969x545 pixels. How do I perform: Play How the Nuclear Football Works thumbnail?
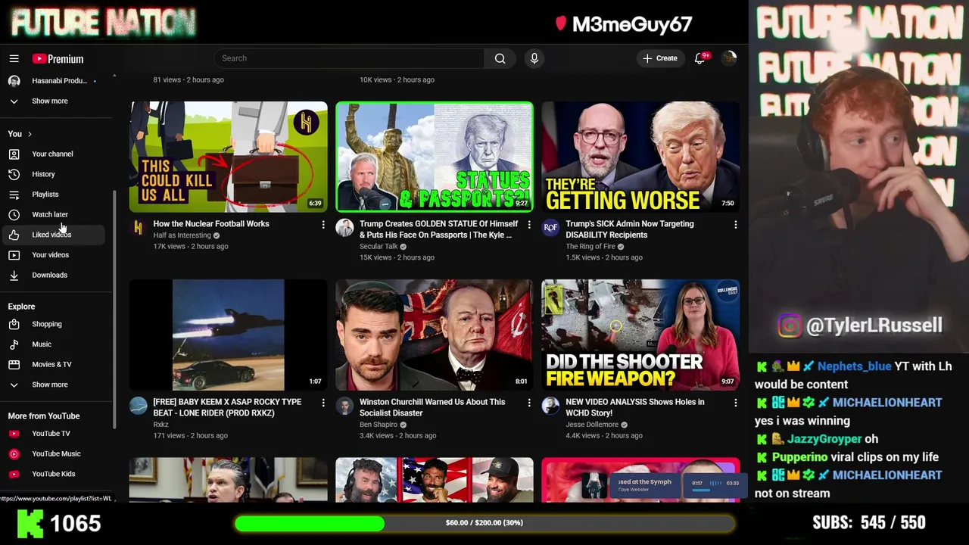pos(229,157)
